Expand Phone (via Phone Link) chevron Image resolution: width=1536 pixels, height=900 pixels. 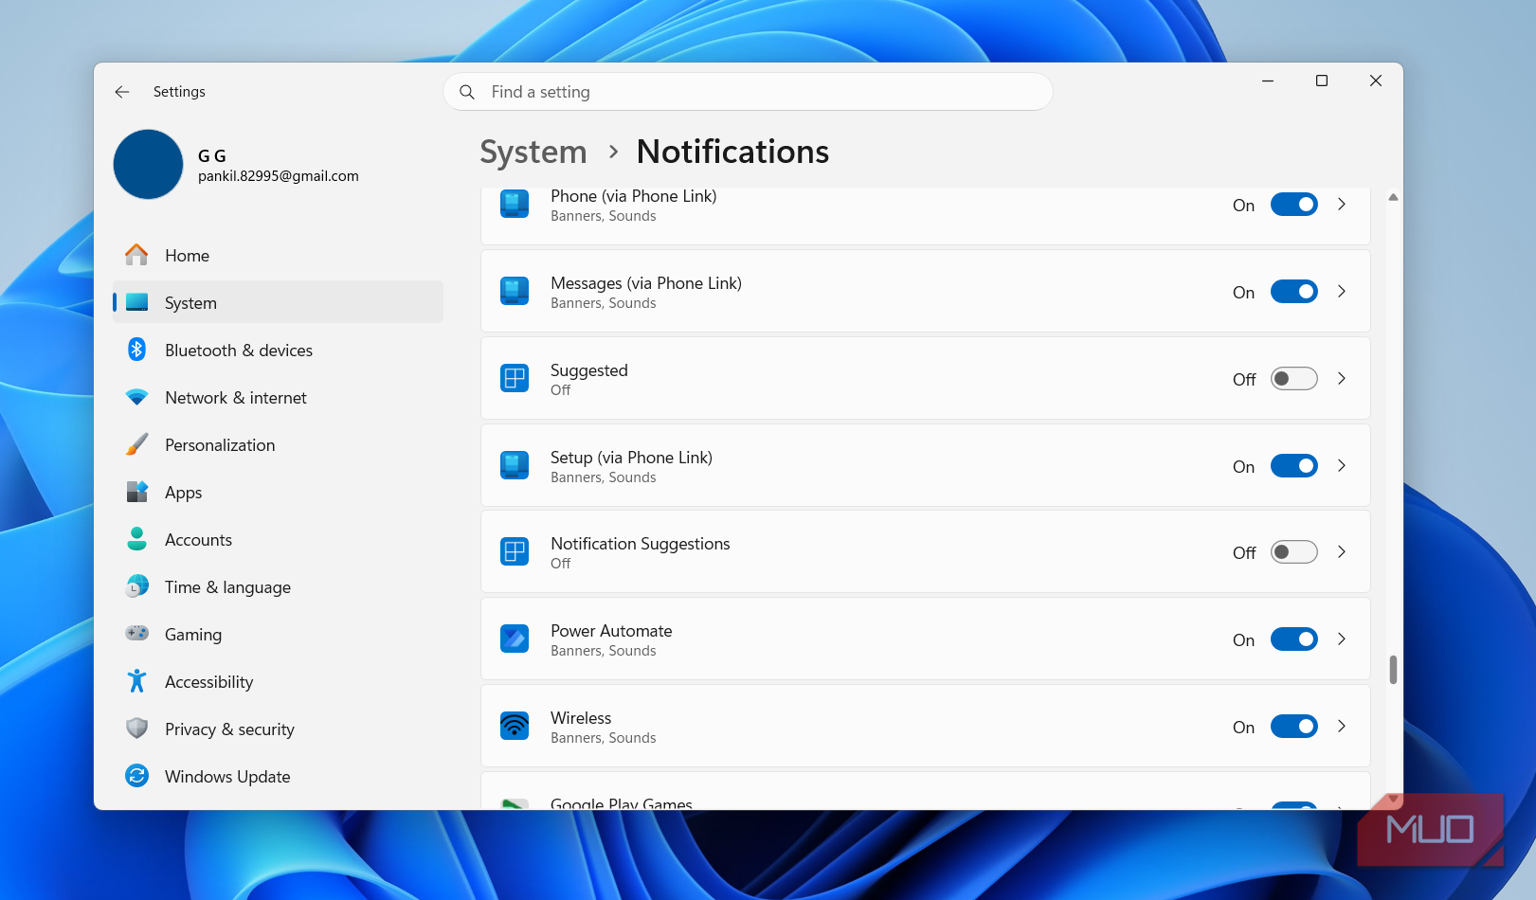pyautogui.click(x=1342, y=205)
